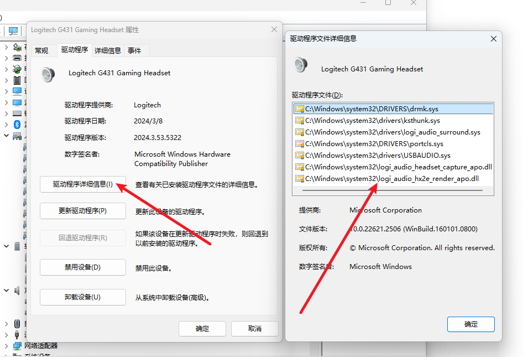Select the human interface devices controller icon
This screenshot has height=357, width=523.
pos(17,136)
